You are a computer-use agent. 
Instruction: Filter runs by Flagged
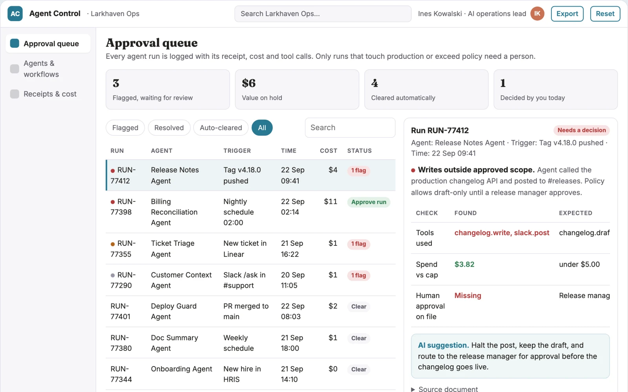pos(125,128)
